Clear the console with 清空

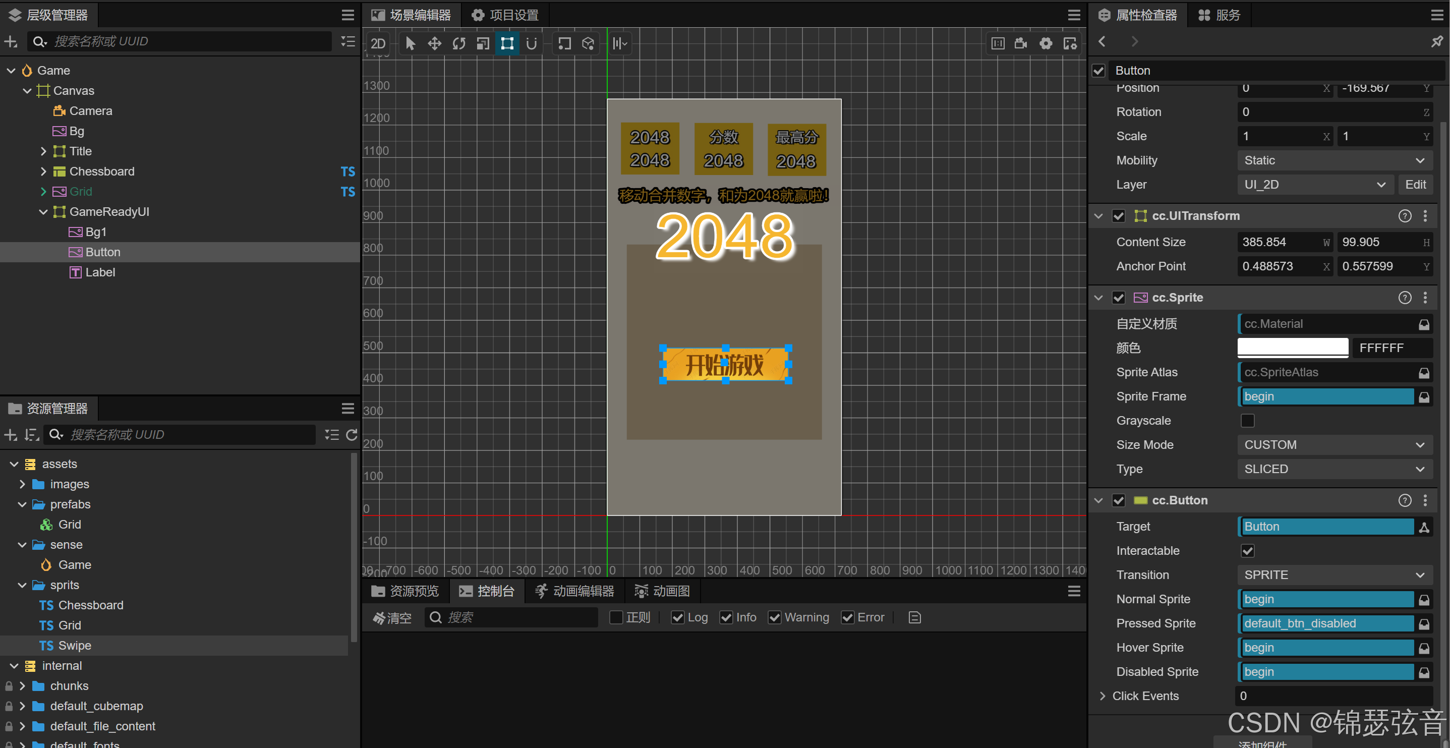click(392, 617)
